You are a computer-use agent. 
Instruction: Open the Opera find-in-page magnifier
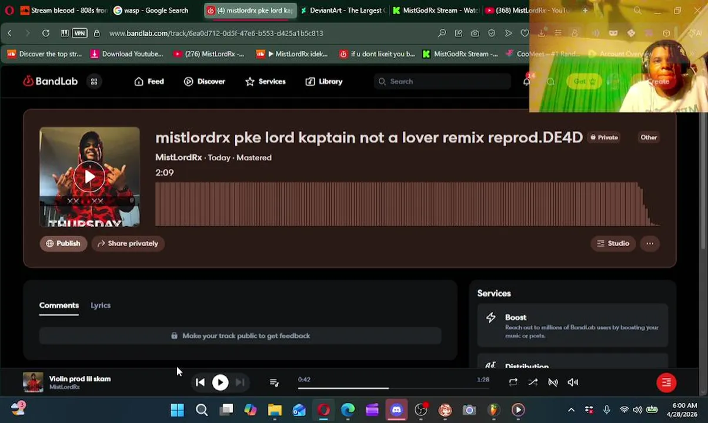(442, 33)
